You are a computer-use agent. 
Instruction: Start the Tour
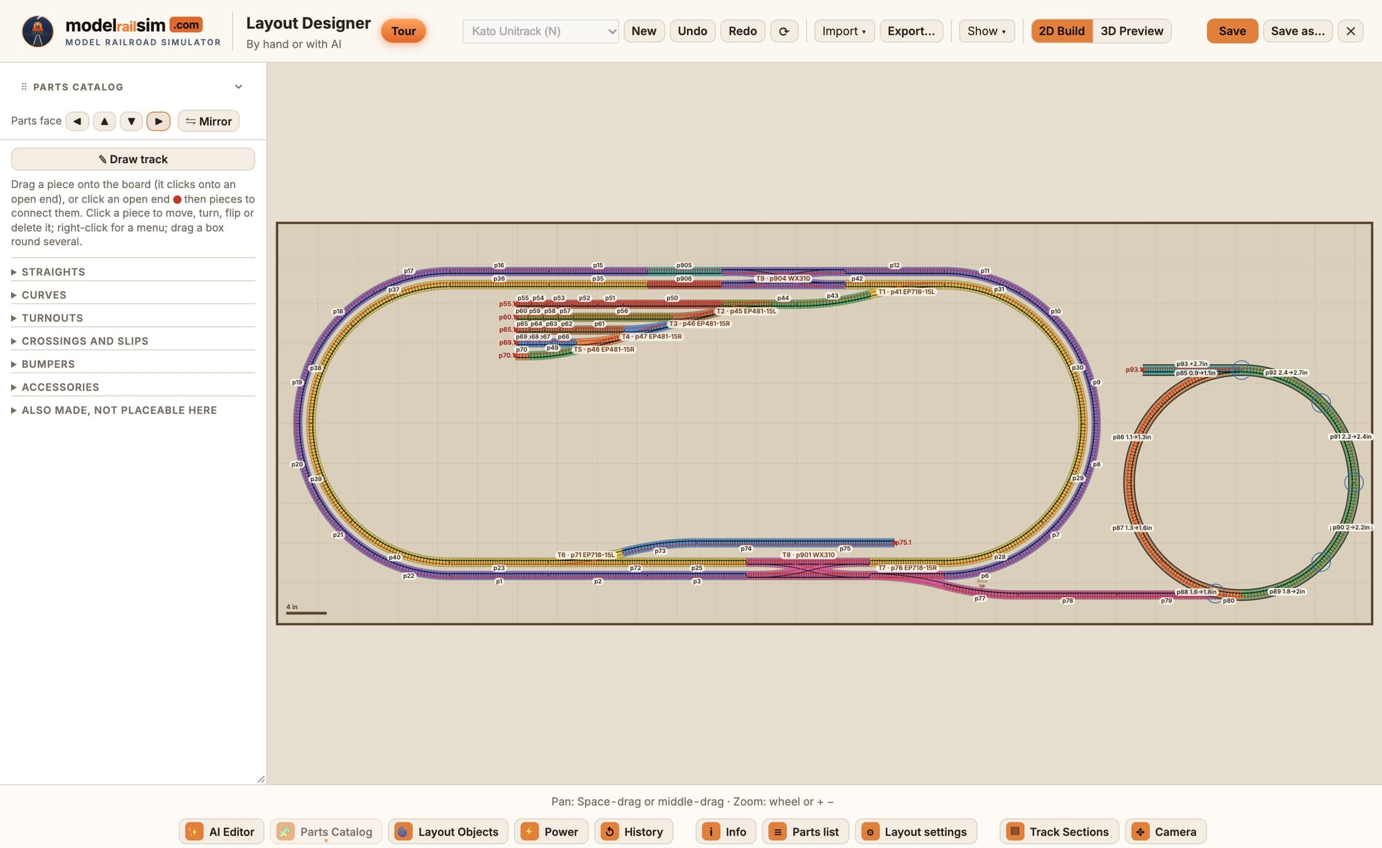tap(404, 31)
